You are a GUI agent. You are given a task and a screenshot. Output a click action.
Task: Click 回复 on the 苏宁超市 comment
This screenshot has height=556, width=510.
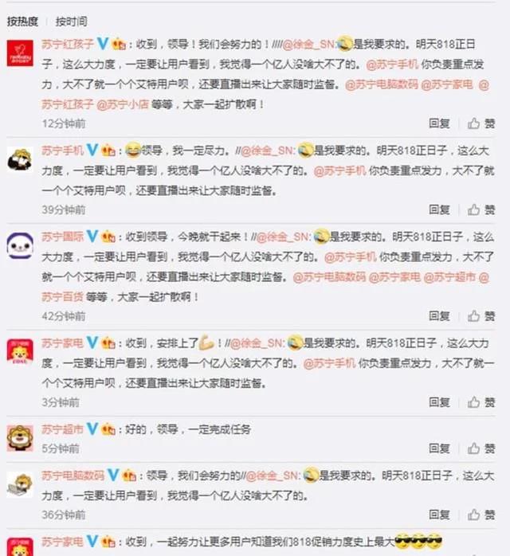point(439,448)
